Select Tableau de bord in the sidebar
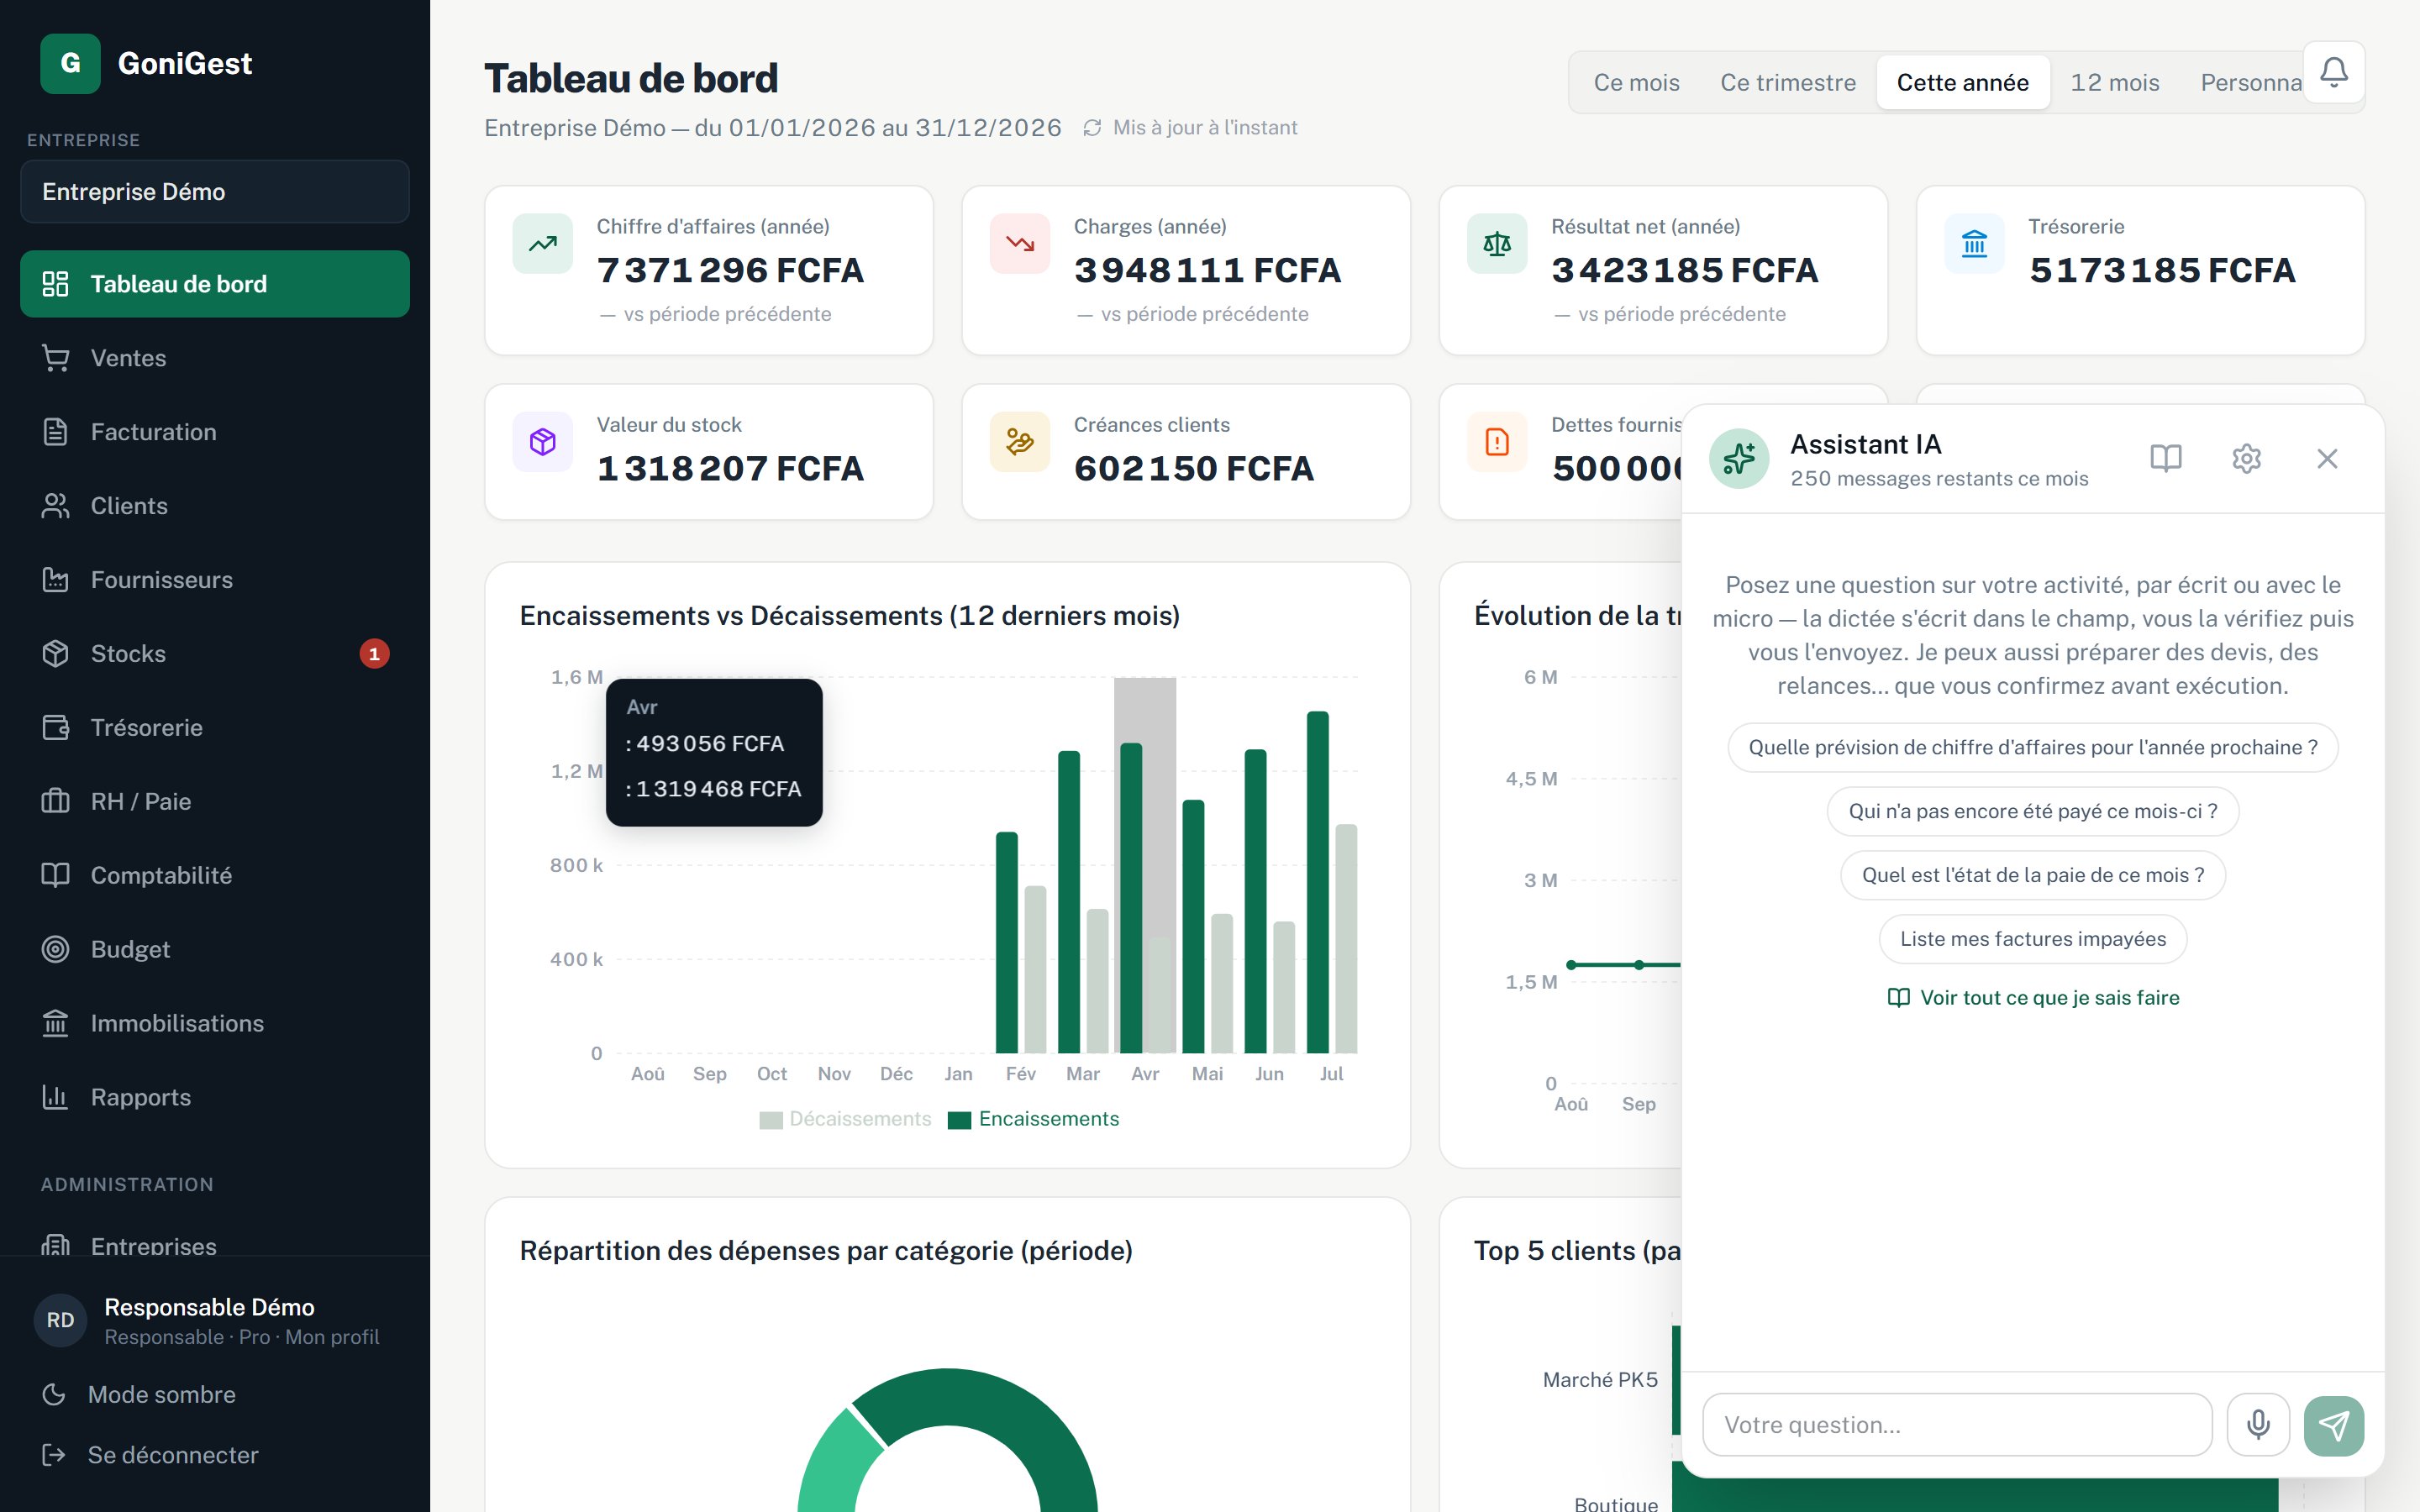 click(215, 284)
